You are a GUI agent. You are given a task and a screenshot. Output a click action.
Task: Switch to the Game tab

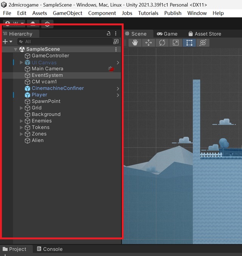pos(167,34)
